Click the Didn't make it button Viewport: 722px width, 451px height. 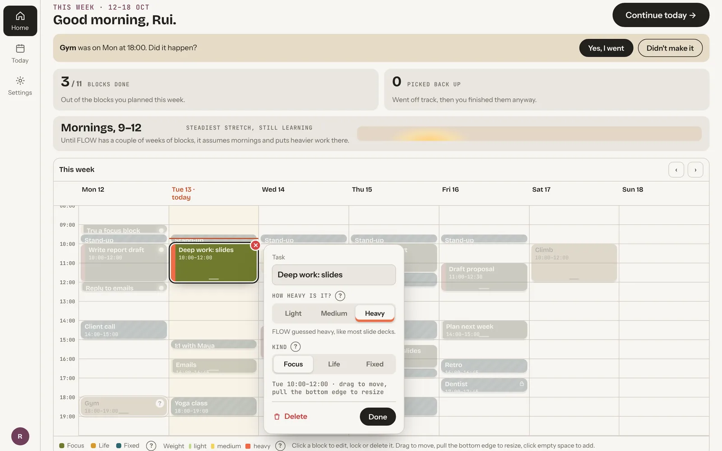click(x=670, y=48)
